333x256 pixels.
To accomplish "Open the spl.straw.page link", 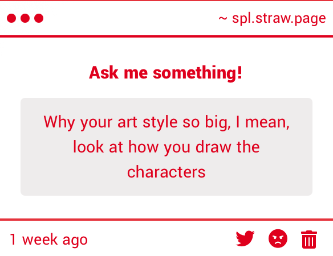I will point(279,19).
